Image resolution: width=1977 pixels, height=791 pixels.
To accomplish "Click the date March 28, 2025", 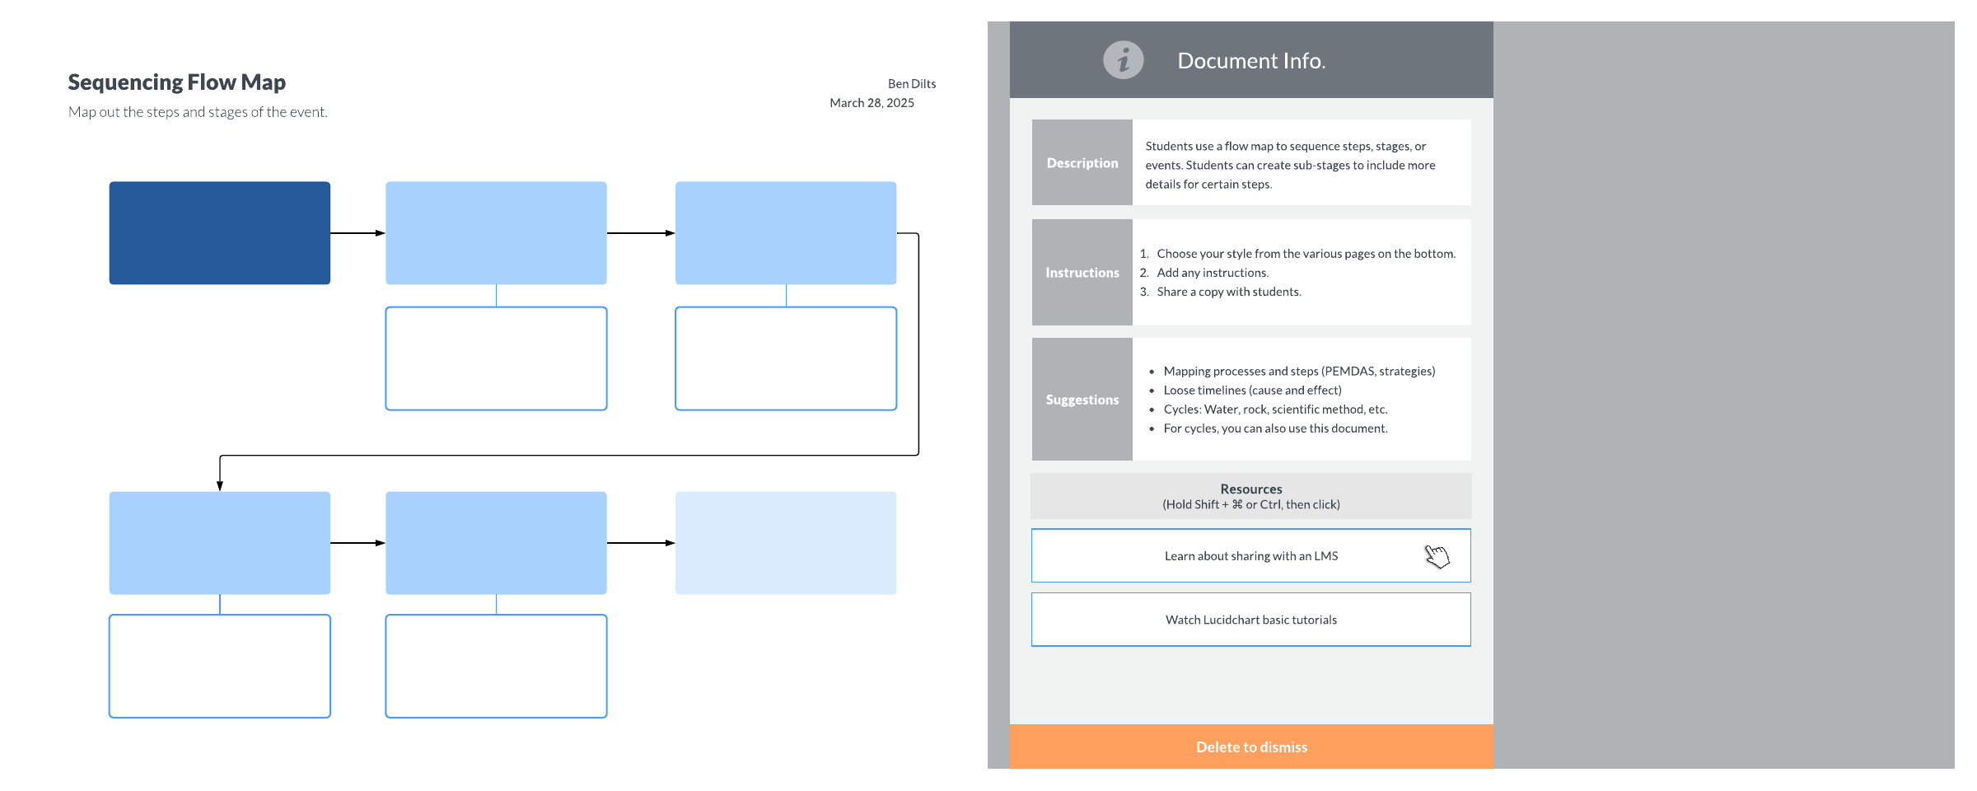I will click(872, 103).
